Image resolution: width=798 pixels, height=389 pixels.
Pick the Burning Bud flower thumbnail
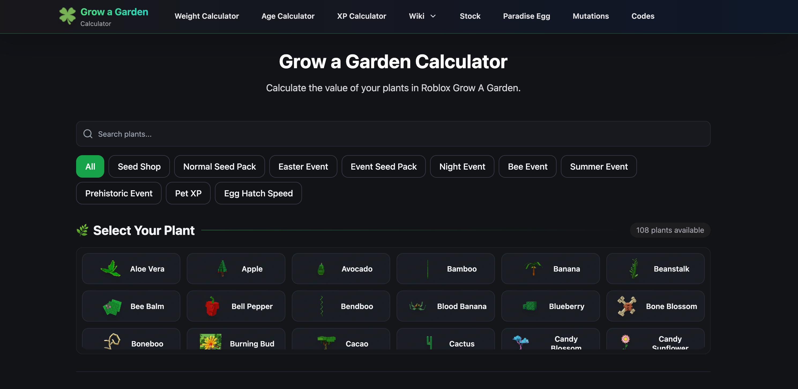[210, 342]
